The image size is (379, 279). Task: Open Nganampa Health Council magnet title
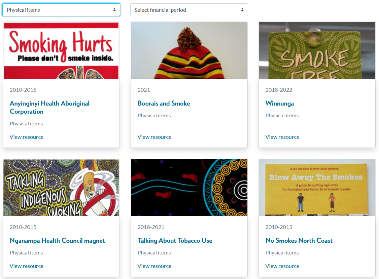pyautogui.click(x=57, y=240)
